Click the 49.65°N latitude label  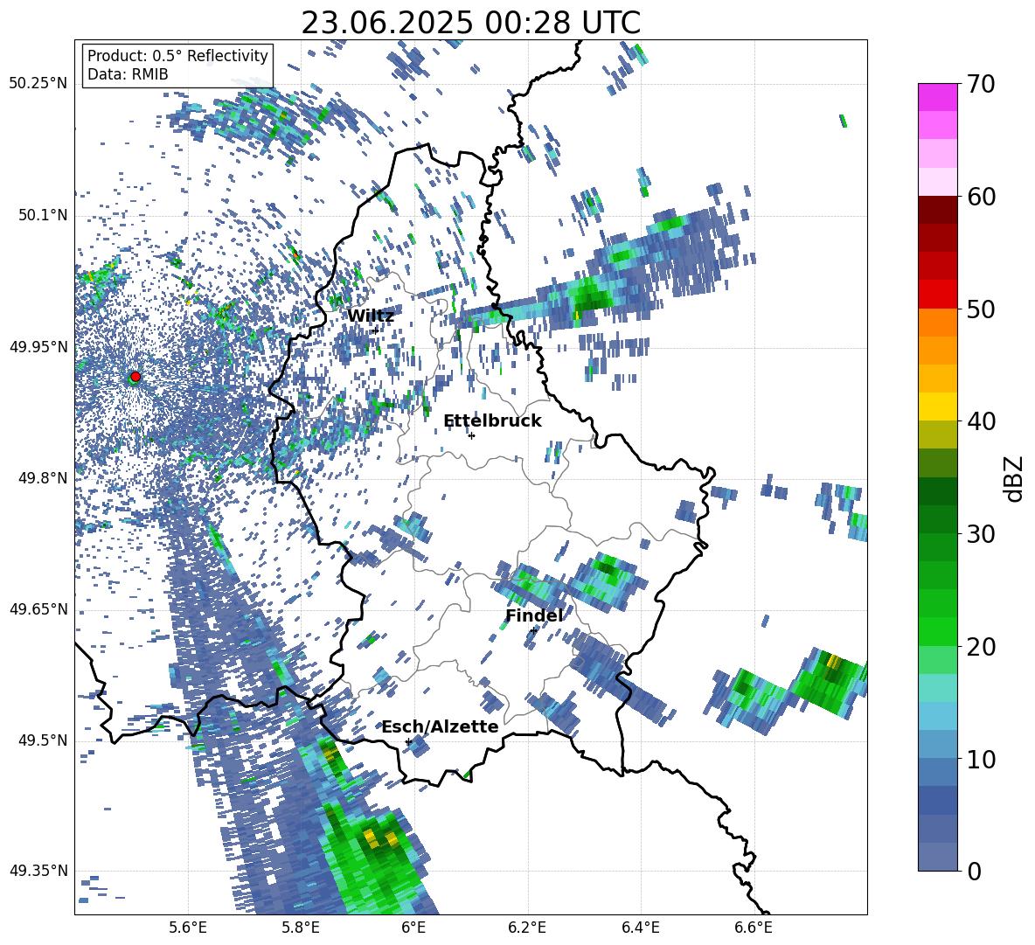[x=38, y=608]
